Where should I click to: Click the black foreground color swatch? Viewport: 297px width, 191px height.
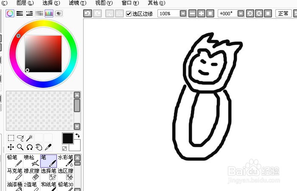pyautogui.click(x=67, y=138)
